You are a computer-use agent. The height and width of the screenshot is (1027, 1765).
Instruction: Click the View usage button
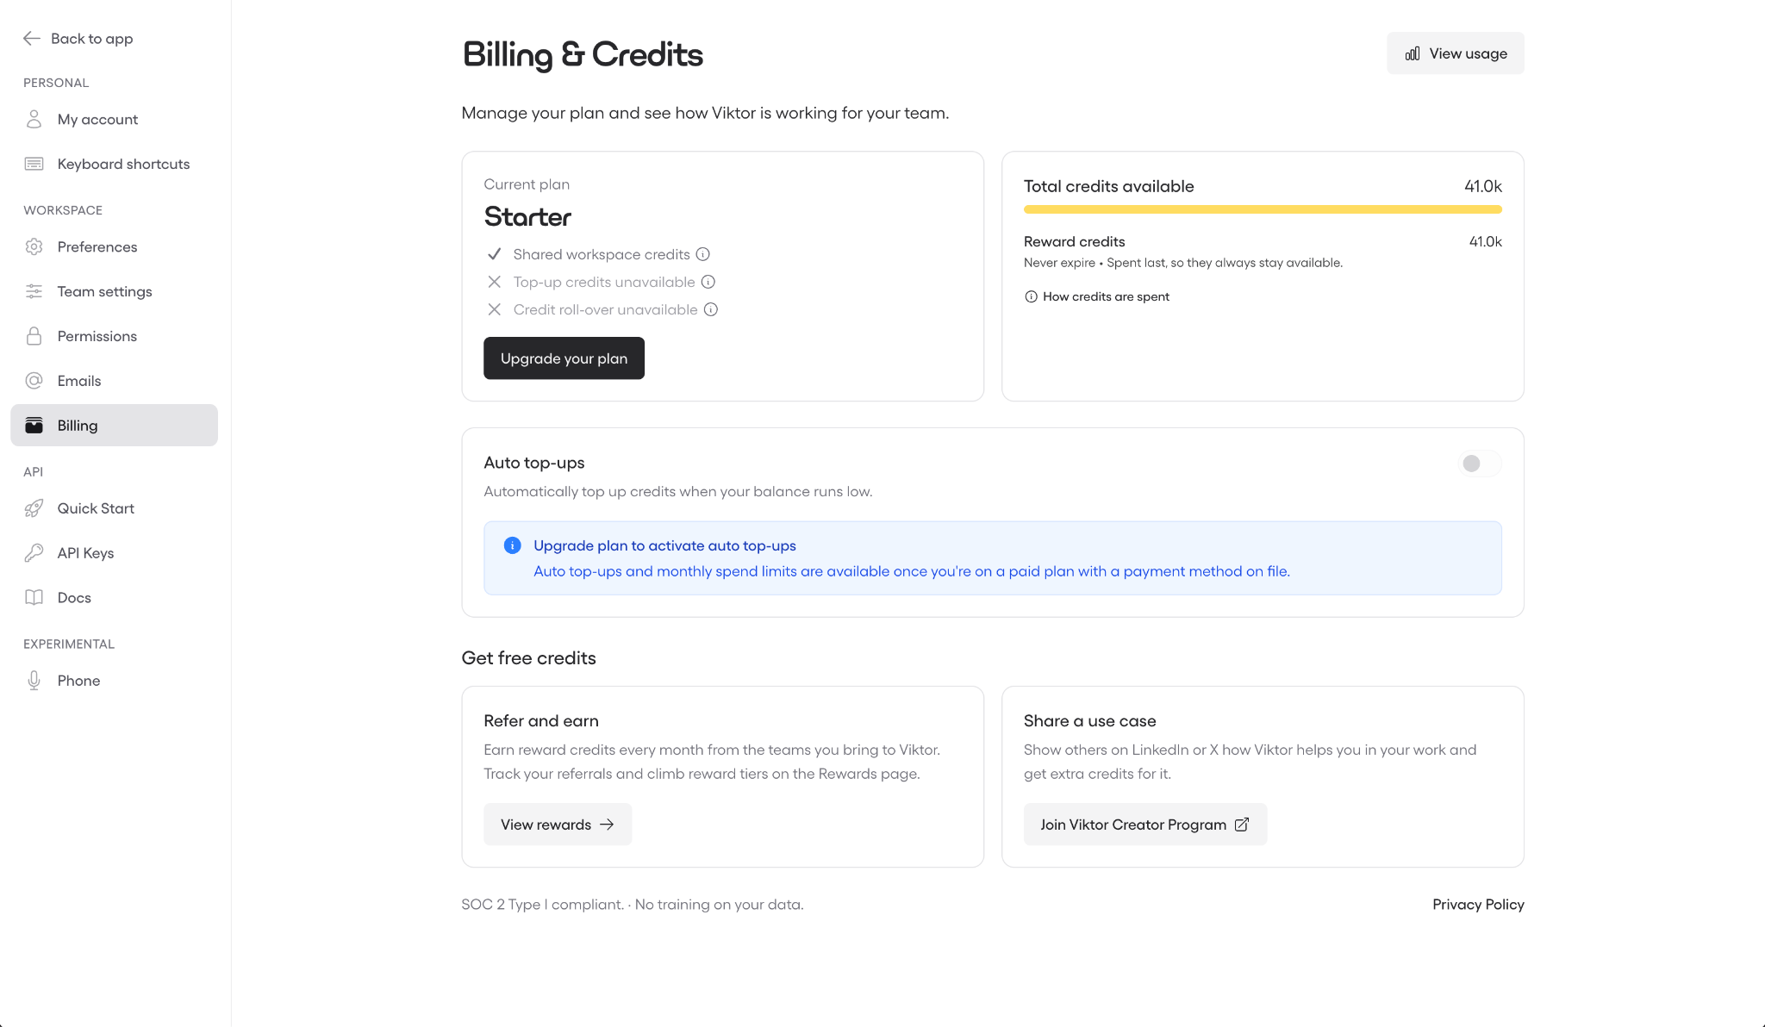click(x=1456, y=53)
